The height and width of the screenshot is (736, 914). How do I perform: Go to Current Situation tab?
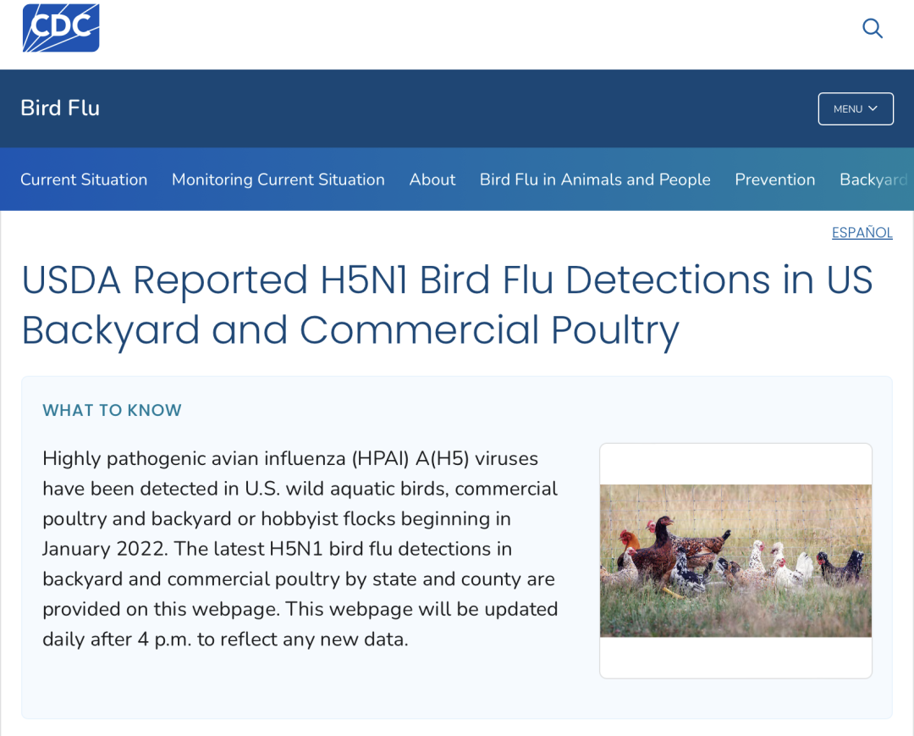(x=84, y=180)
